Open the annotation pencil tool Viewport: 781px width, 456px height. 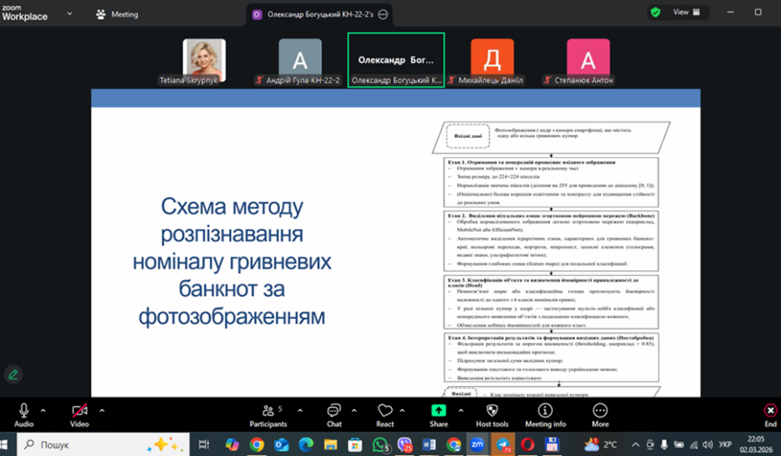click(13, 374)
